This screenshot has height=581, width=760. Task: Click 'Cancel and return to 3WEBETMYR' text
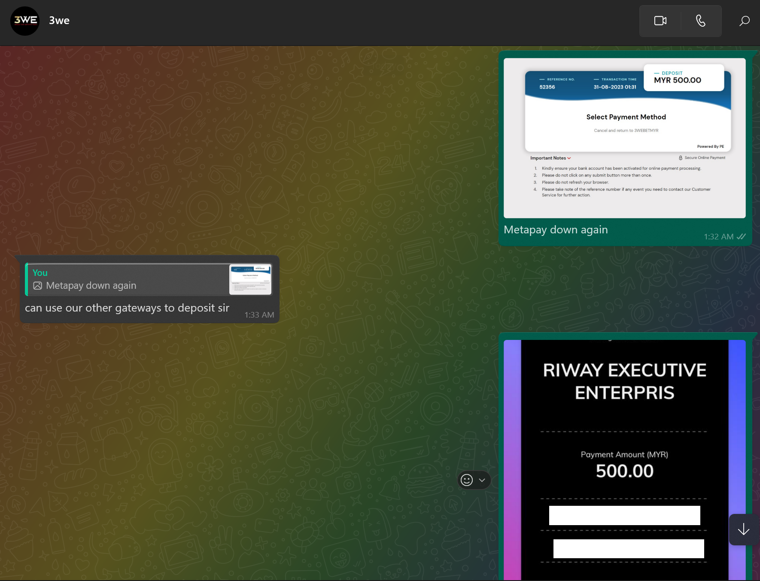tap(626, 131)
